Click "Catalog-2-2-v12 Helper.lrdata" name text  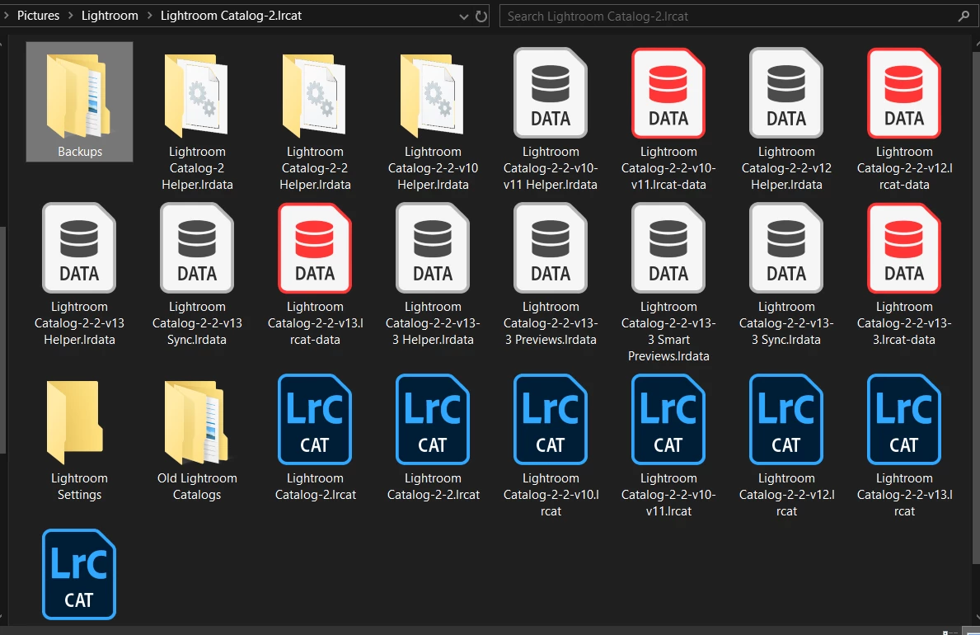pyautogui.click(x=786, y=167)
